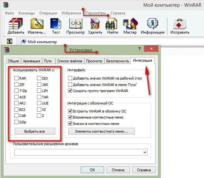Enable the BZ2 checkbox
The width and height of the screenshot is (204, 178).
(16, 110)
